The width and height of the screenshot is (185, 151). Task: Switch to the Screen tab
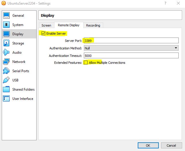[46, 25]
